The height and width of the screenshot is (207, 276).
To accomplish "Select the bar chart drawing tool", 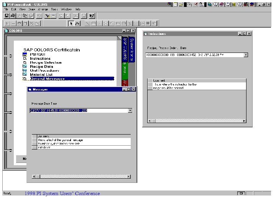I will tap(136, 23).
